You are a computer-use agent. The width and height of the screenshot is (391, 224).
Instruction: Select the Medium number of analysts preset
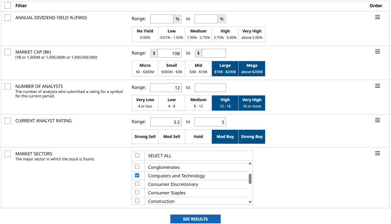click(x=198, y=103)
